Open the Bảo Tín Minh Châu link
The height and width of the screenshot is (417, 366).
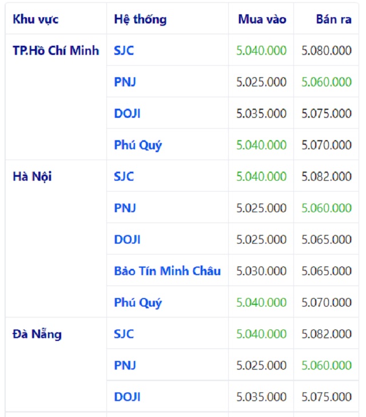167,271
